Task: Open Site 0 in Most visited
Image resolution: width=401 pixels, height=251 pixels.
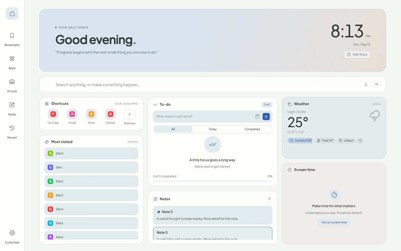Action: pyautogui.click(x=91, y=153)
